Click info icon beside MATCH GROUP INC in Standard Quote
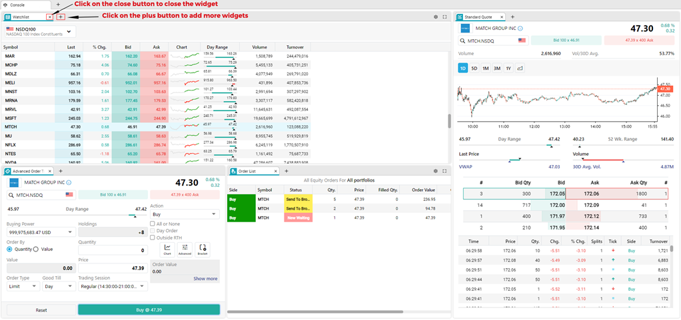The image size is (681, 320). 520,29
